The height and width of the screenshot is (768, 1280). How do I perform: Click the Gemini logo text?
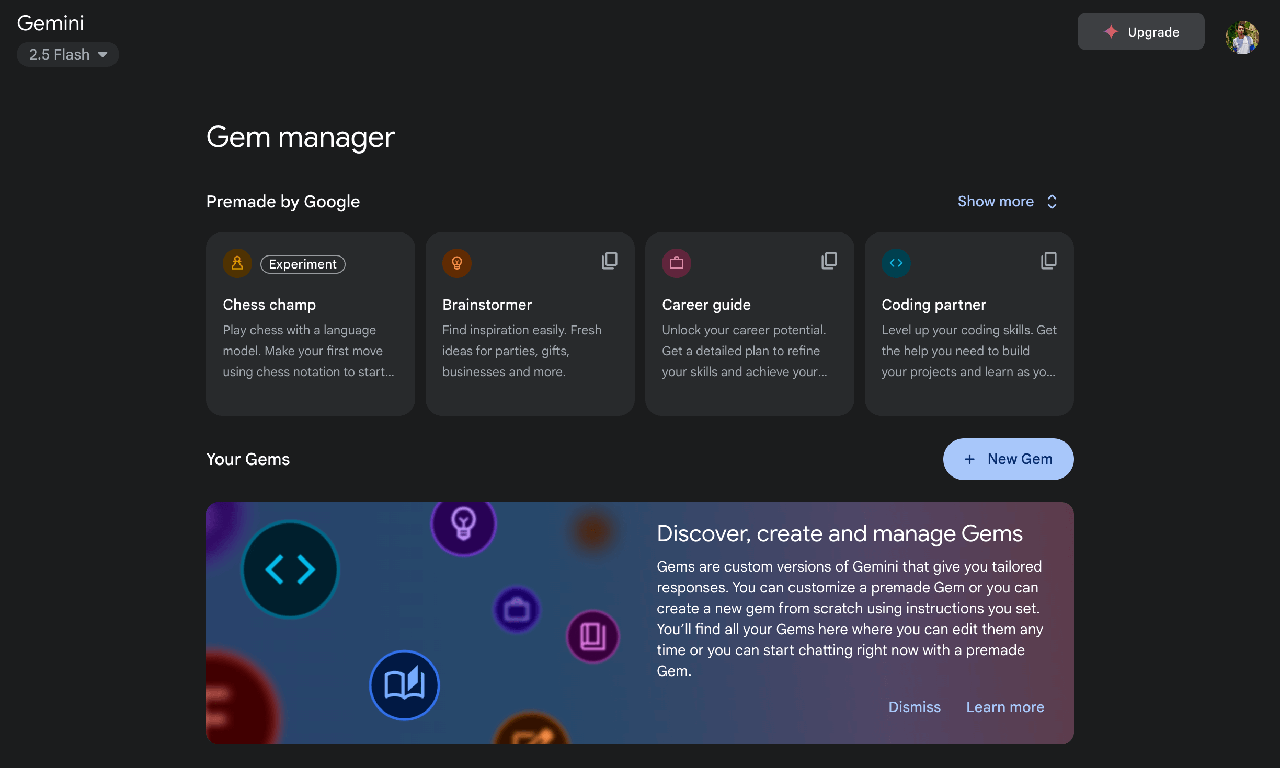(x=51, y=23)
